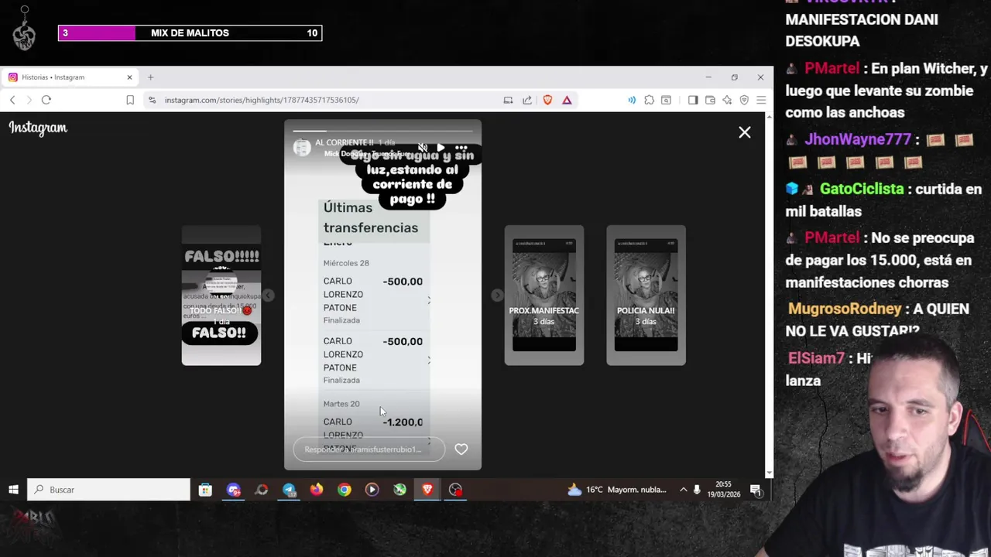Click the Instagram logo

(x=38, y=128)
